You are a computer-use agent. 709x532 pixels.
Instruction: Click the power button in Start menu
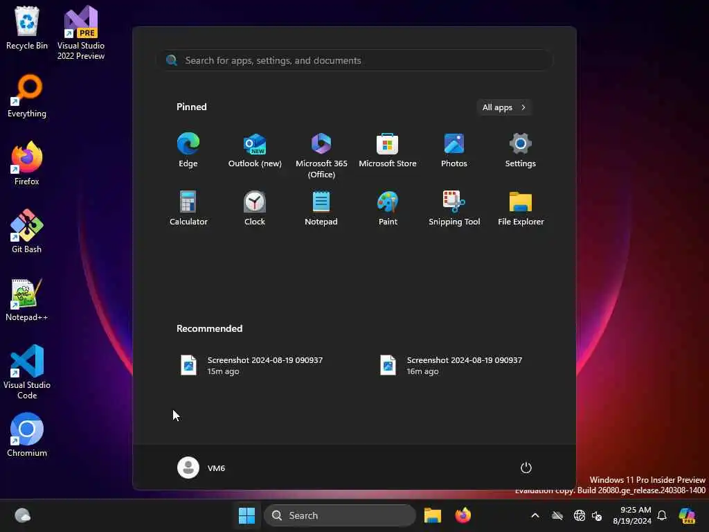tap(526, 468)
